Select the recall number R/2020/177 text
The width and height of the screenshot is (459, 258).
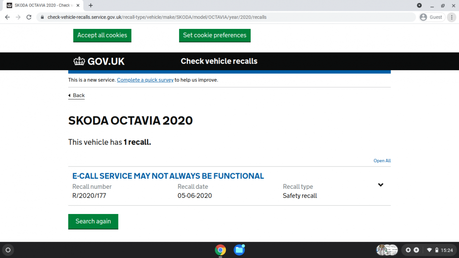(x=90, y=196)
